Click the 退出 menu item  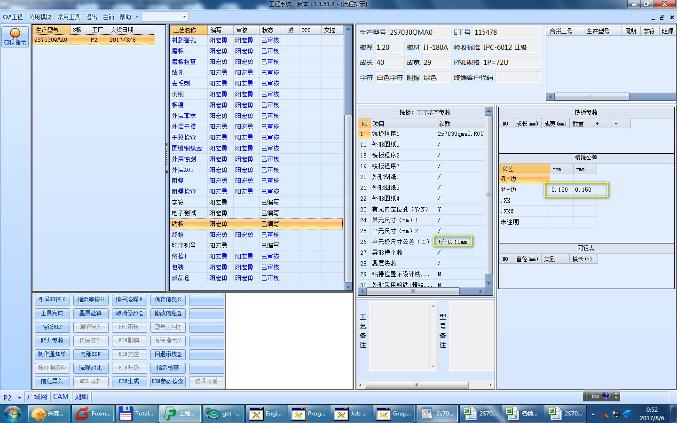click(x=91, y=17)
